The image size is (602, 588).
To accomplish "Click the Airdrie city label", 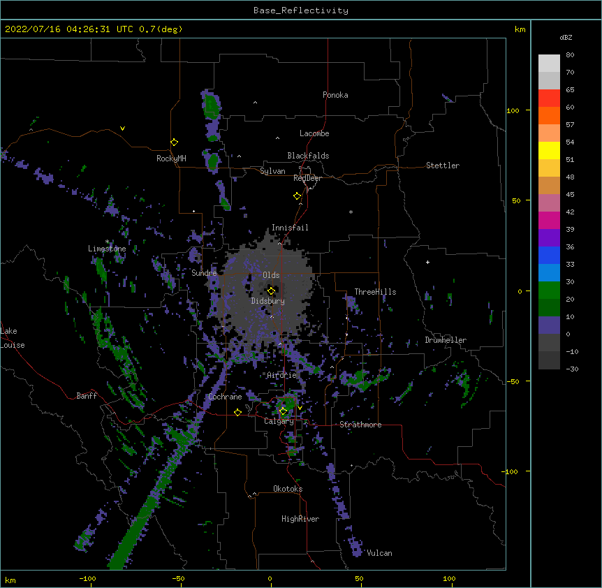I will tap(282, 375).
